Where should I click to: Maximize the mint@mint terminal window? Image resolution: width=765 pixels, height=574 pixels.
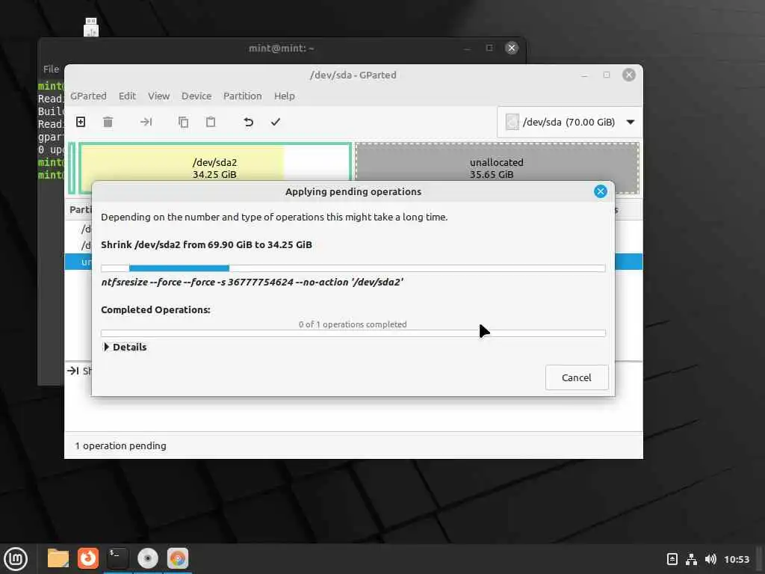coord(489,48)
